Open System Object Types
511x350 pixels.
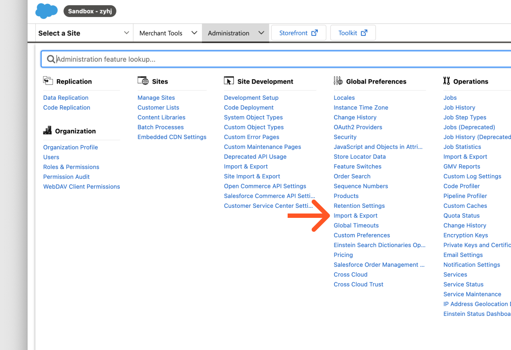click(253, 117)
